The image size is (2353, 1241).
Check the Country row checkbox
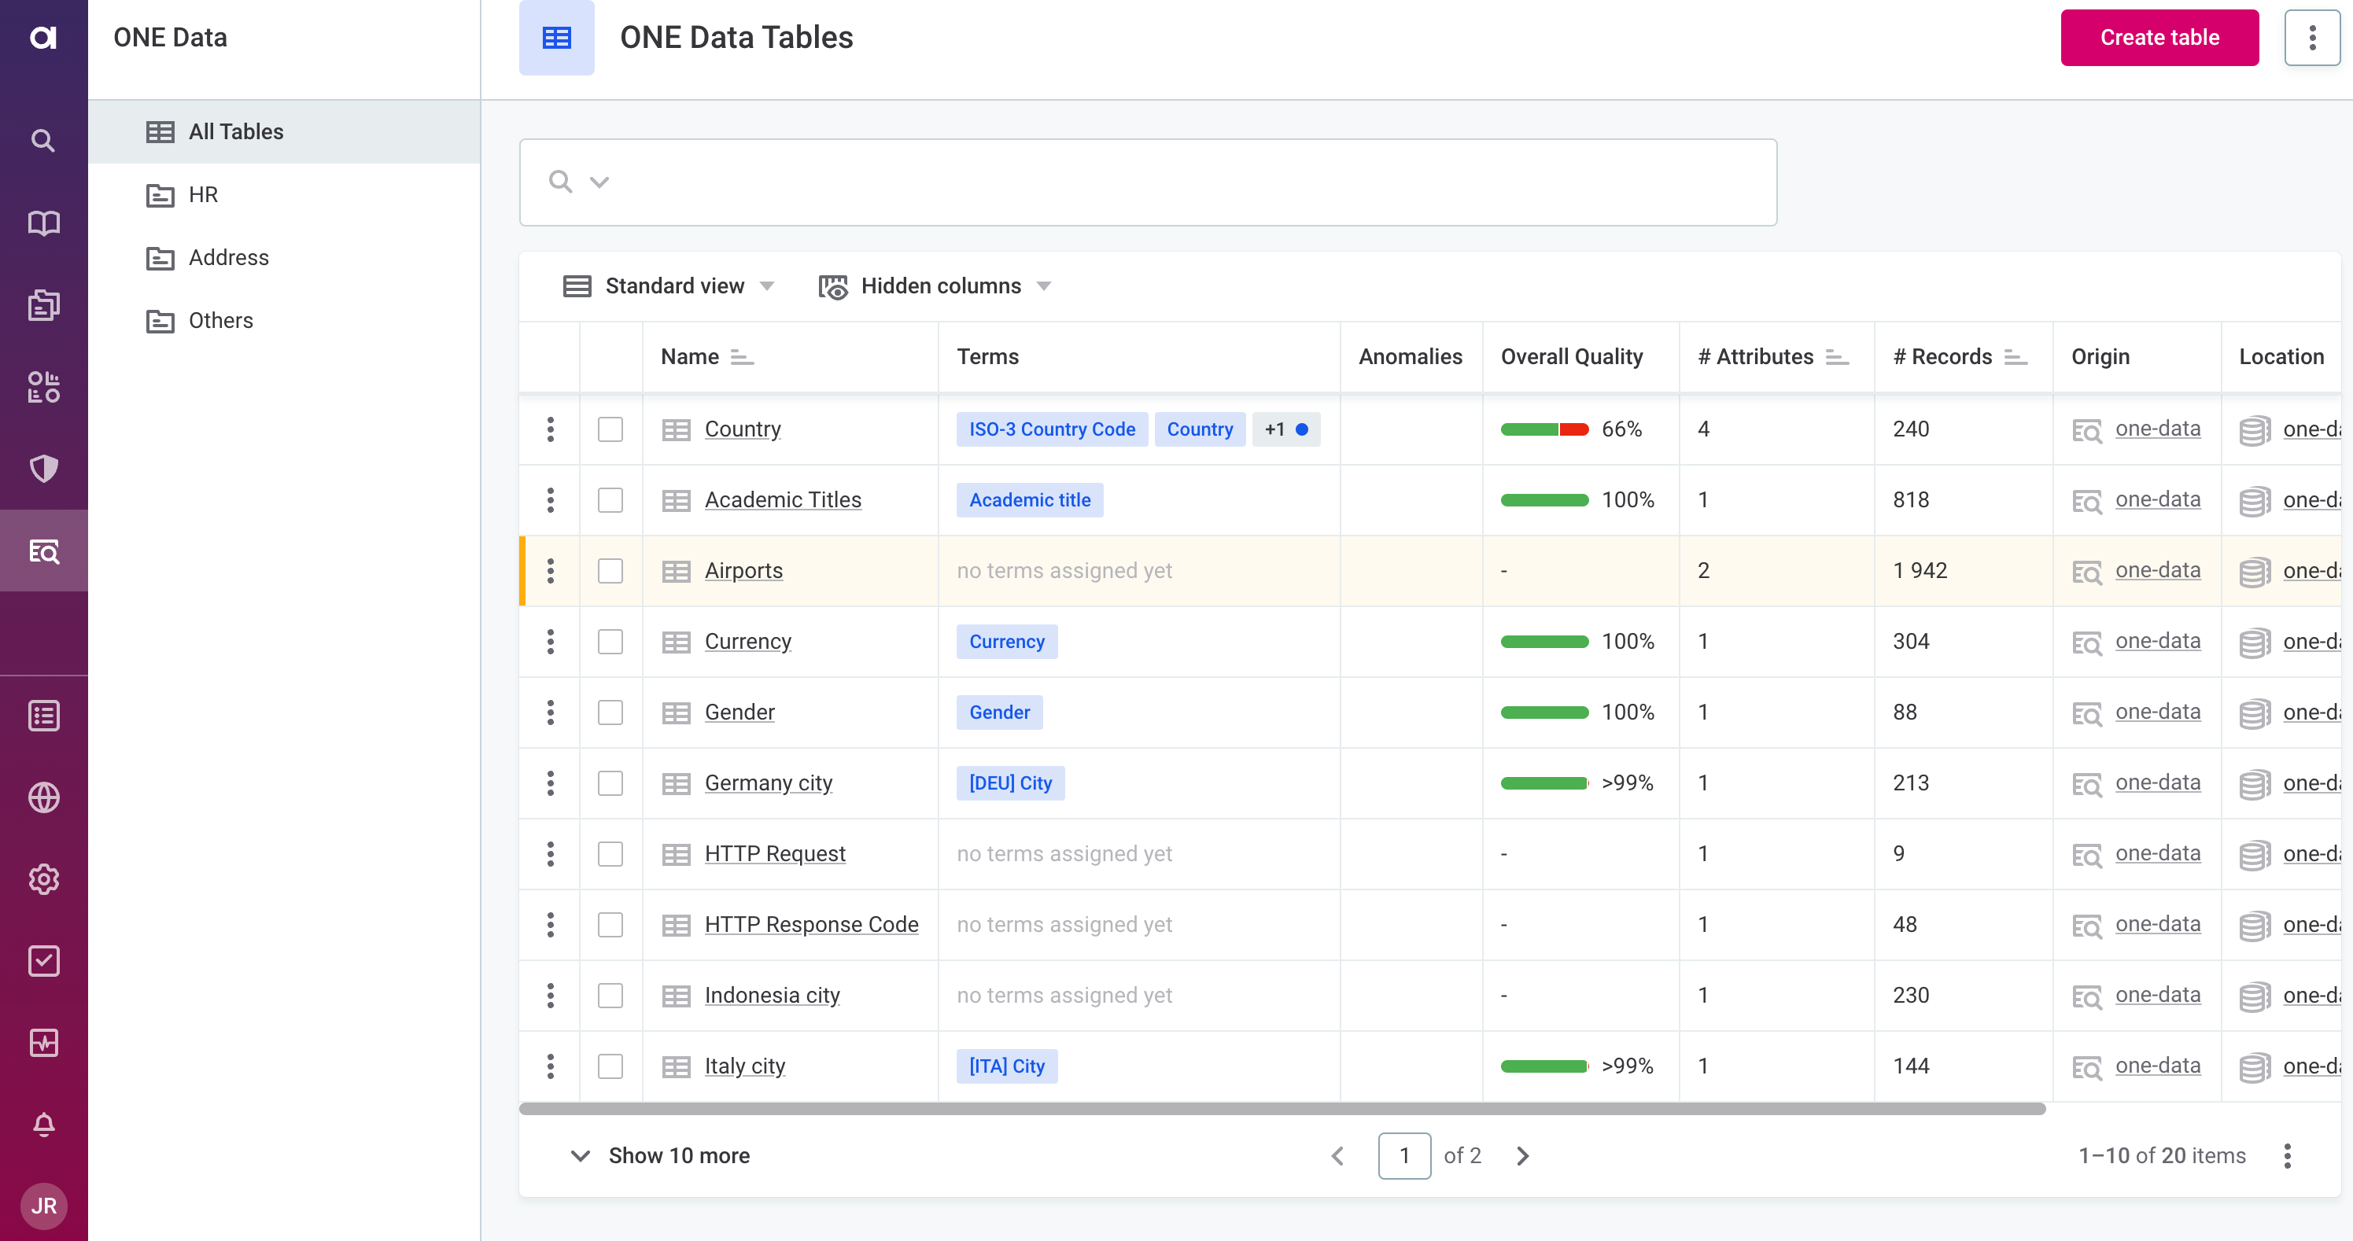tap(610, 429)
